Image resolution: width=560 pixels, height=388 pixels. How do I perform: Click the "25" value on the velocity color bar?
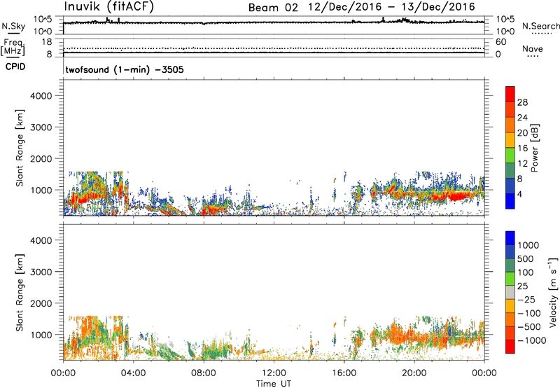[522, 286]
